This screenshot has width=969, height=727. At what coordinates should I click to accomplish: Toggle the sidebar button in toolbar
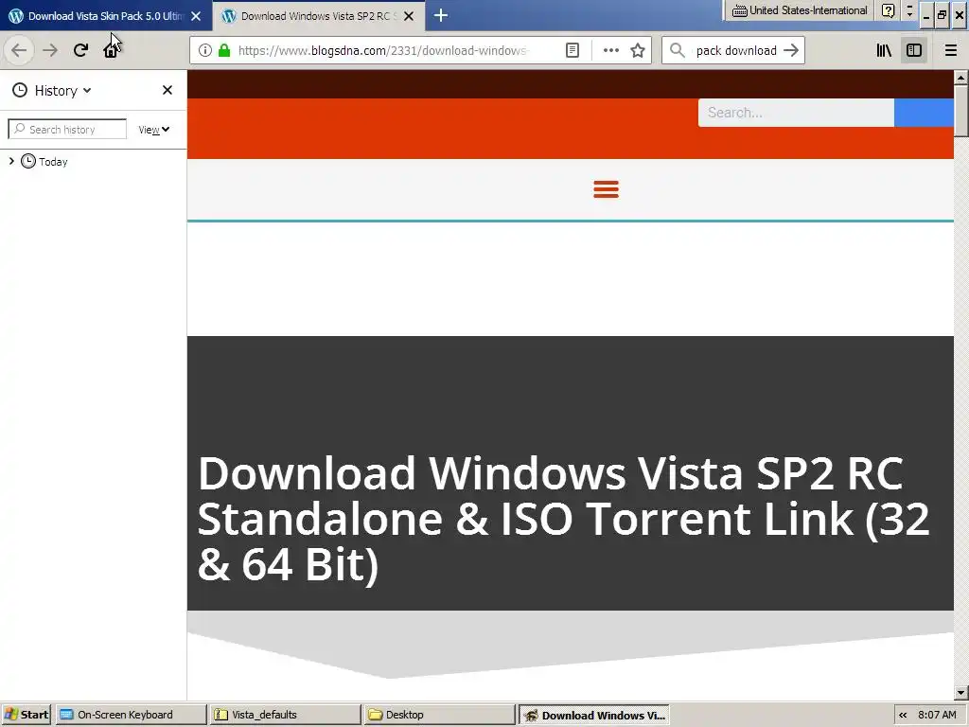point(914,50)
